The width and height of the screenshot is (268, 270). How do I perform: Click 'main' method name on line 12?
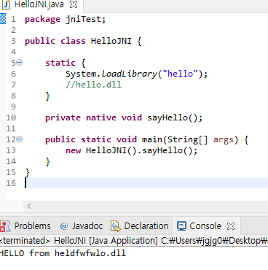pyautogui.click(x=152, y=139)
